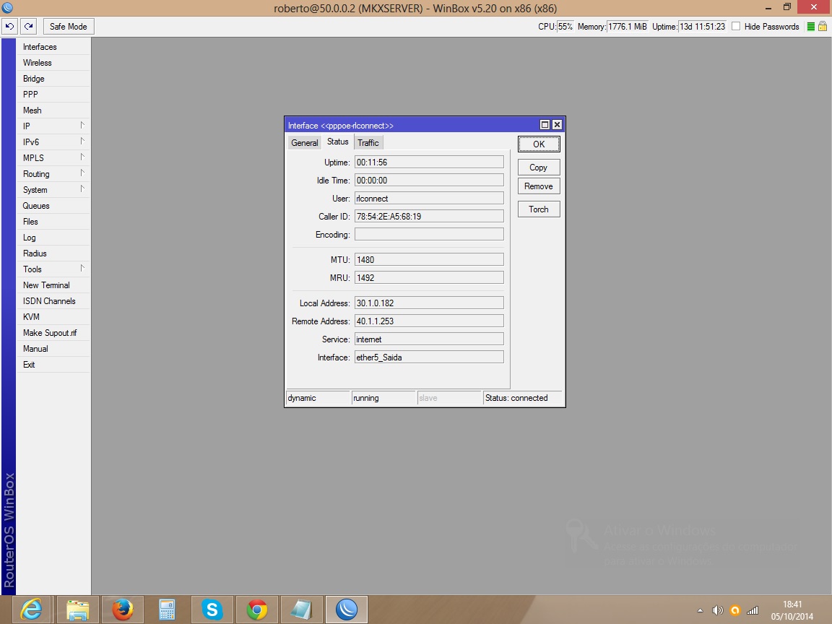The image size is (832, 624).
Task: Open the notepad app in taskbar
Action: point(301,610)
